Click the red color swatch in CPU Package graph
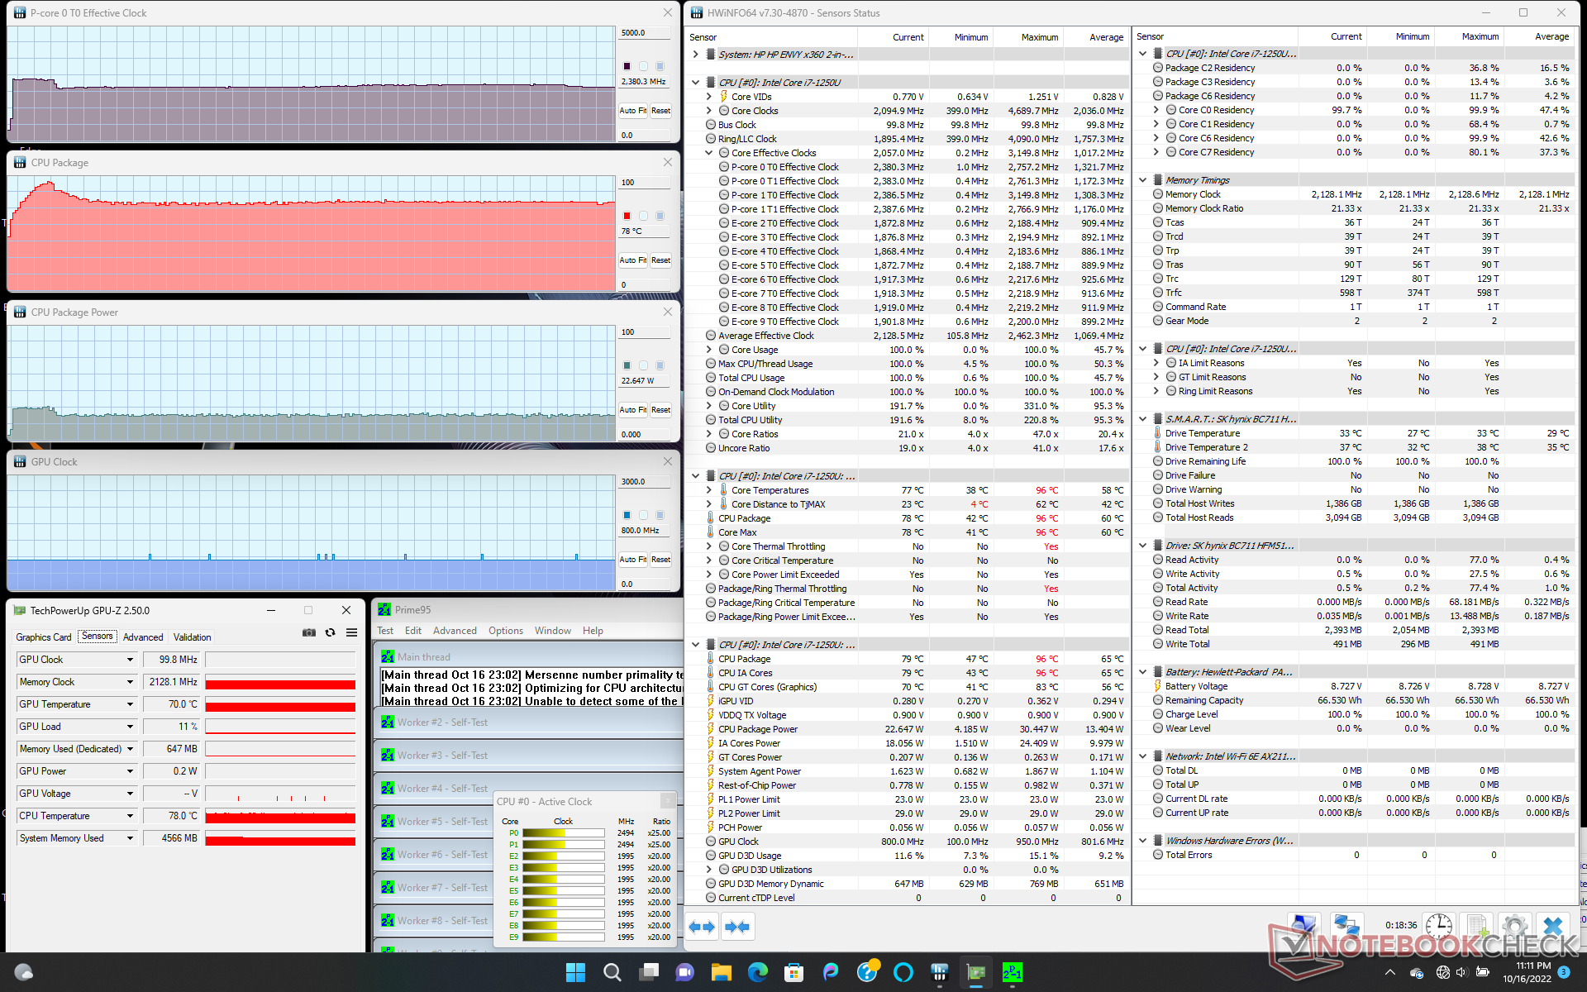 (x=627, y=216)
